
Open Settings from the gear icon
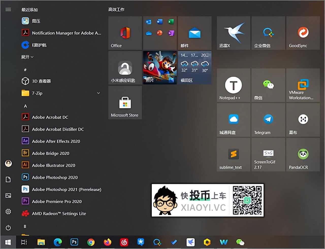click(8, 211)
